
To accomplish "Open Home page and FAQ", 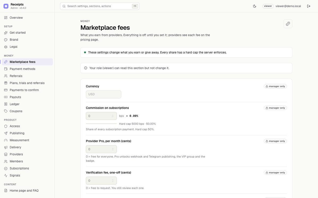I will (x=27, y=191).
